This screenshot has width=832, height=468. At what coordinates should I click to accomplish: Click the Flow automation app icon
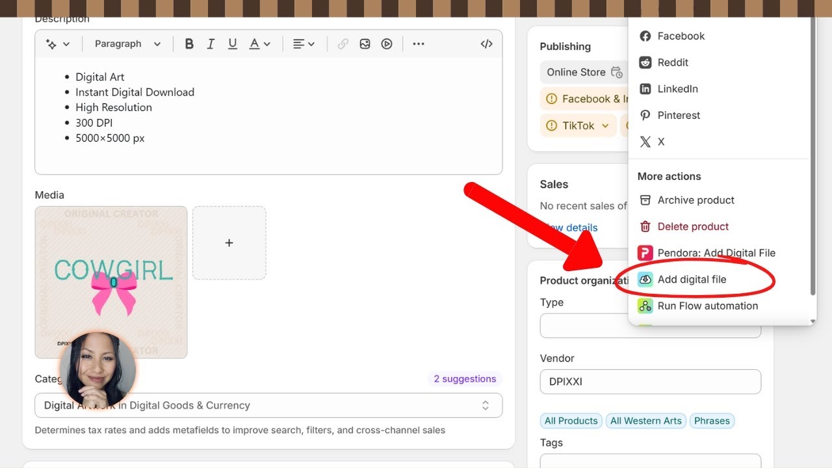tap(645, 306)
